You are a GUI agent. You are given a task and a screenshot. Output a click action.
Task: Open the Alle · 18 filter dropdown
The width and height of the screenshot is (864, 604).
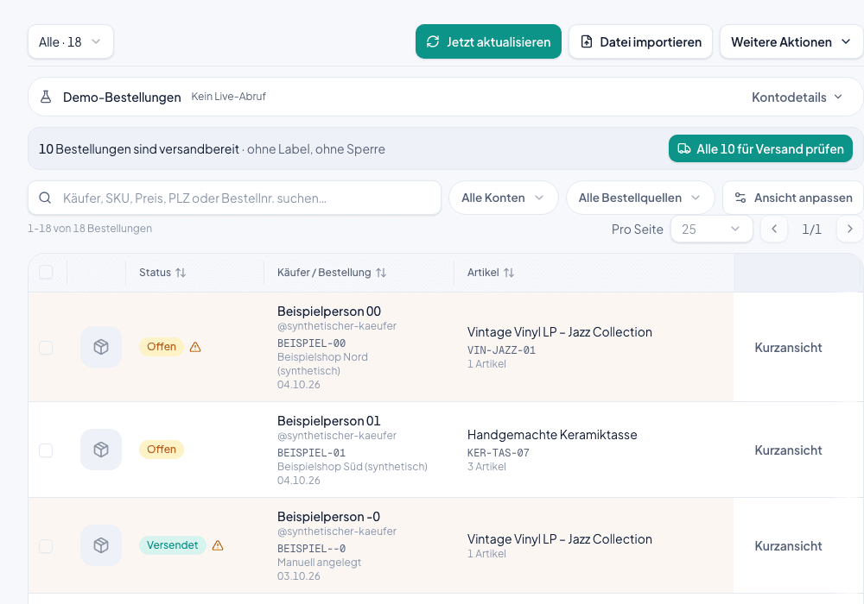click(x=71, y=41)
